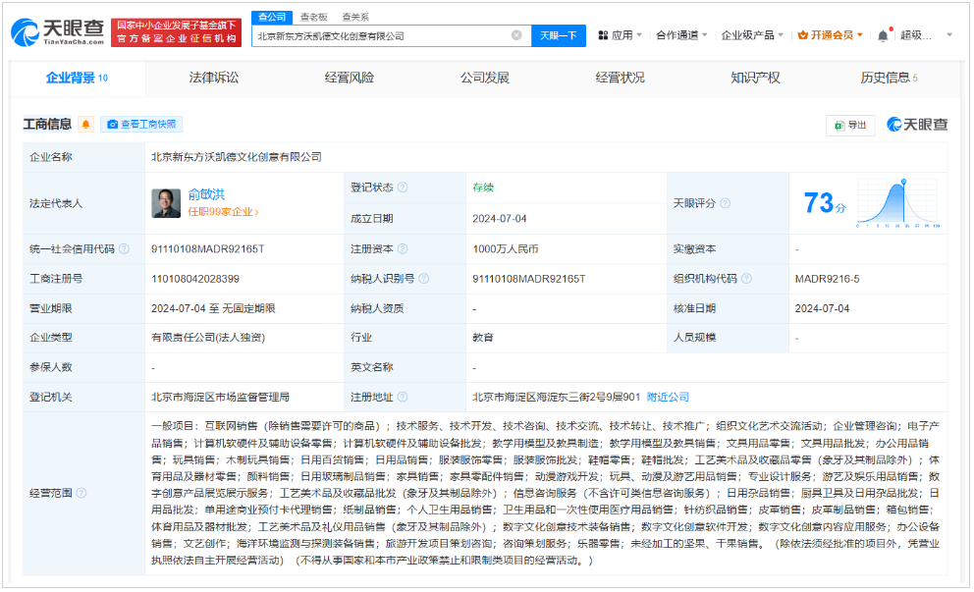The image size is (974, 592).
Task: Open the 开通会员 membership dropdown
Action: click(831, 35)
